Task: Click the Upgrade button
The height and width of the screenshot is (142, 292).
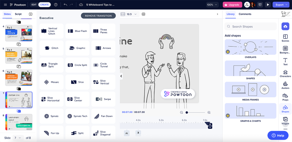Action: [232, 5]
